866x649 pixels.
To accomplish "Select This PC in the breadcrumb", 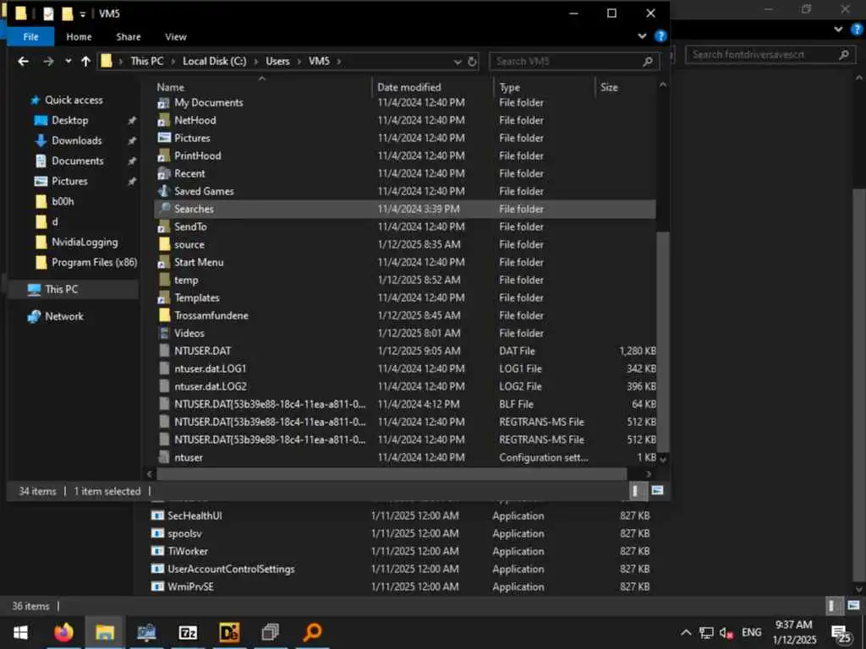I will click(x=147, y=61).
